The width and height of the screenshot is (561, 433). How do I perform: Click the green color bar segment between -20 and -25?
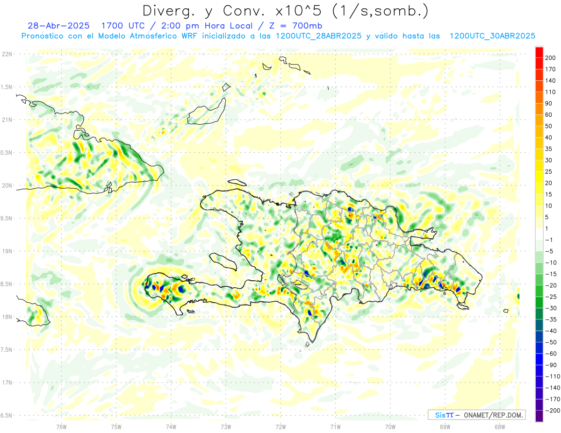(539, 291)
